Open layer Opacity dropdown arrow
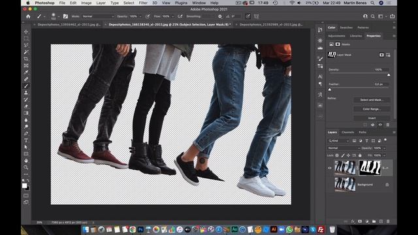Image resolution: width=418 pixels, height=235 pixels. (384, 148)
